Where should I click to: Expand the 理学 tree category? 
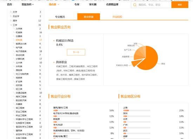click(11, 21)
